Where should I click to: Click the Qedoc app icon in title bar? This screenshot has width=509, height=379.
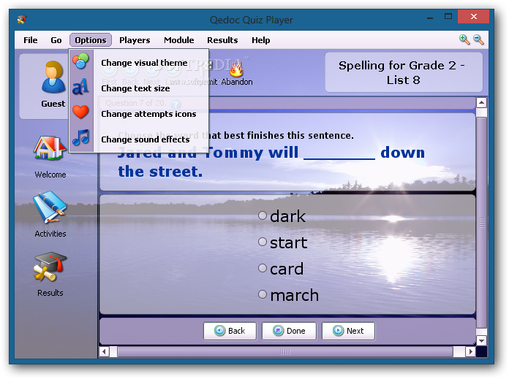pos(22,20)
